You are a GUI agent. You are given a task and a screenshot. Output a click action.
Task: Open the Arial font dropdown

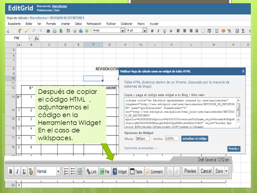[123, 30]
